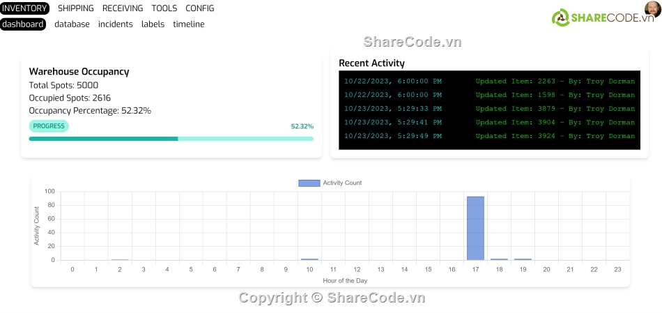Image resolution: width=662 pixels, height=313 pixels.
Task: Click the ShareCode.vn logo
Action: (x=603, y=18)
